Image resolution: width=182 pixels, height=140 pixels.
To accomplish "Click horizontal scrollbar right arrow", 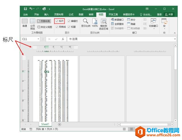I will (x=172, y=125).
